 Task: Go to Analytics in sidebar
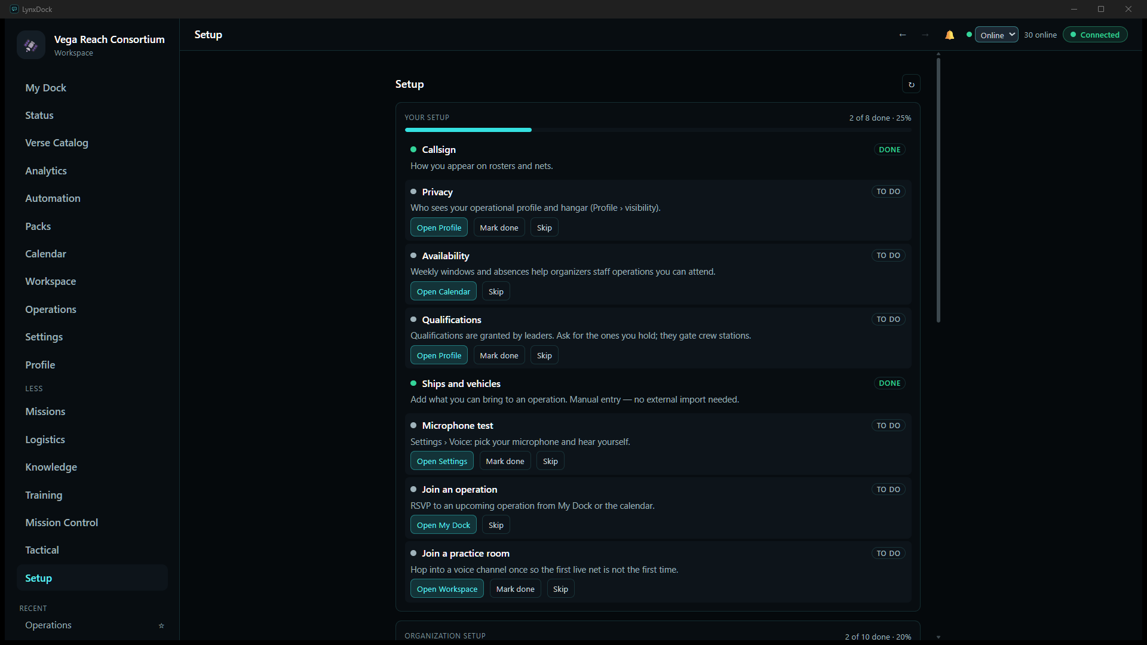[x=92, y=171]
